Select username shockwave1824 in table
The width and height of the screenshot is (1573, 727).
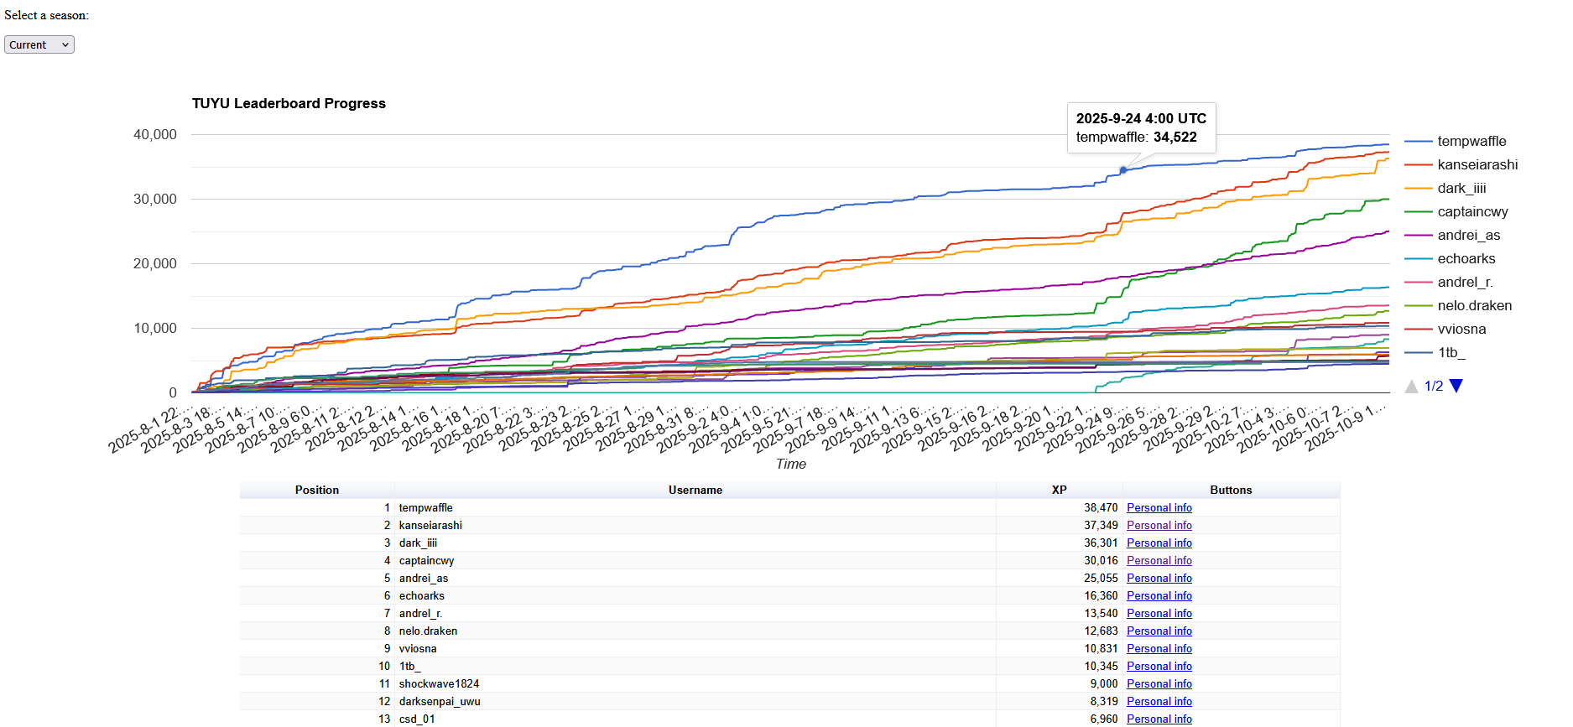tap(439, 683)
